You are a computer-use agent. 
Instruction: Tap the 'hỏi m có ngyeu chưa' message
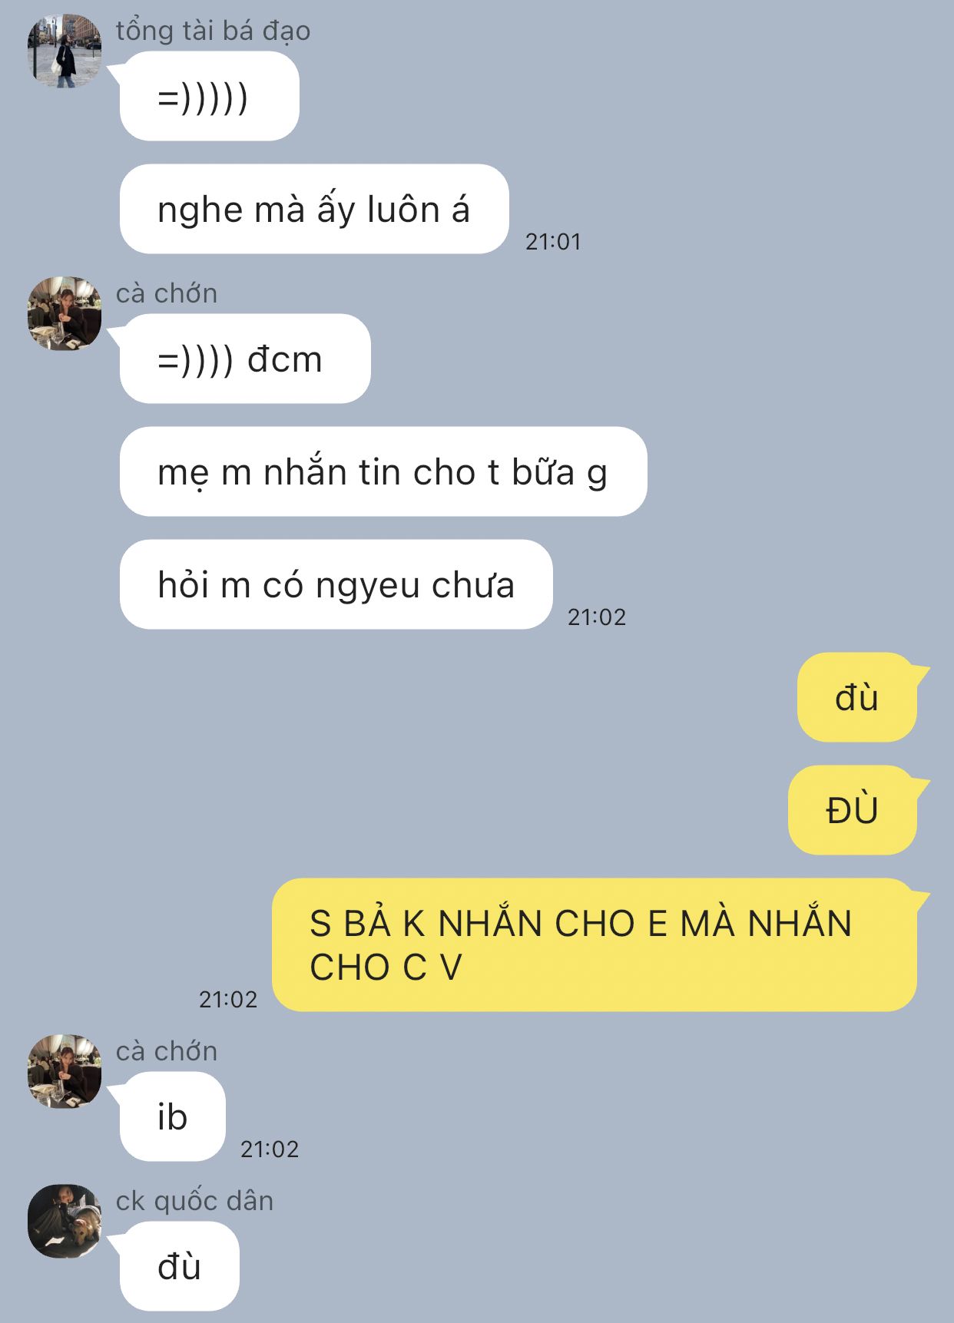pos(336,584)
